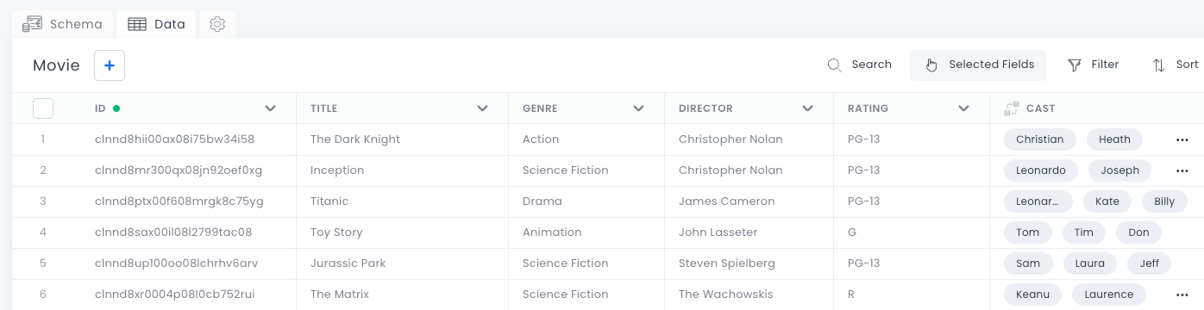Image resolution: width=1204 pixels, height=310 pixels.
Task: Open the TITLE column dropdown arrow
Action: (x=483, y=108)
